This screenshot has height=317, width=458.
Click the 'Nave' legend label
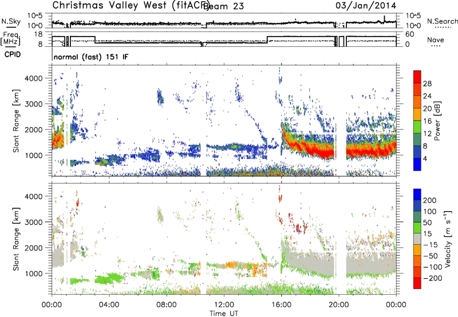(436, 40)
